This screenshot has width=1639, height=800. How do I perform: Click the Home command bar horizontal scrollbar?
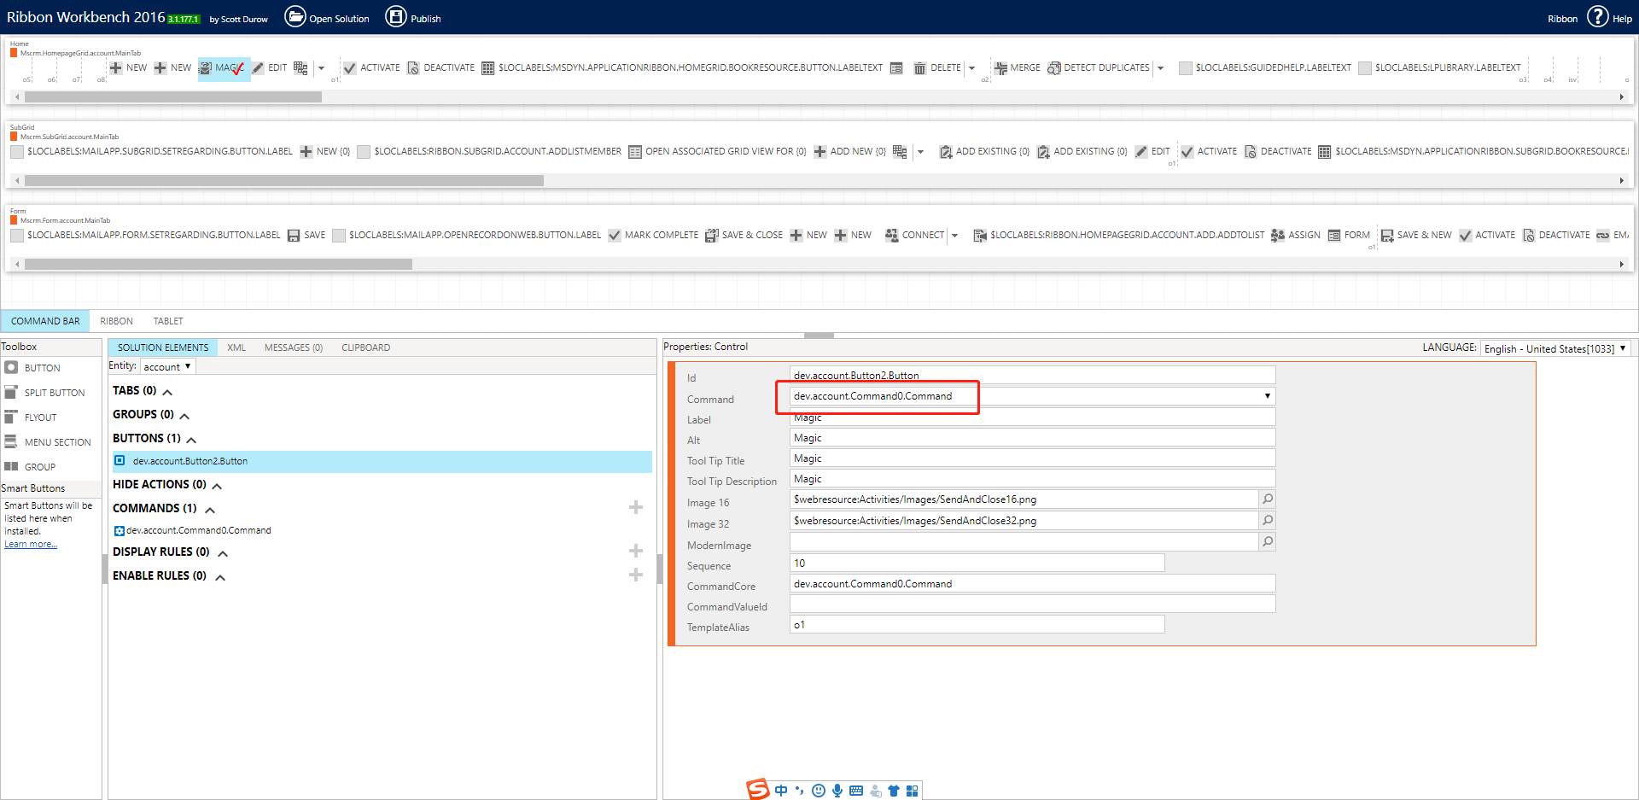(x=173, y=97)
